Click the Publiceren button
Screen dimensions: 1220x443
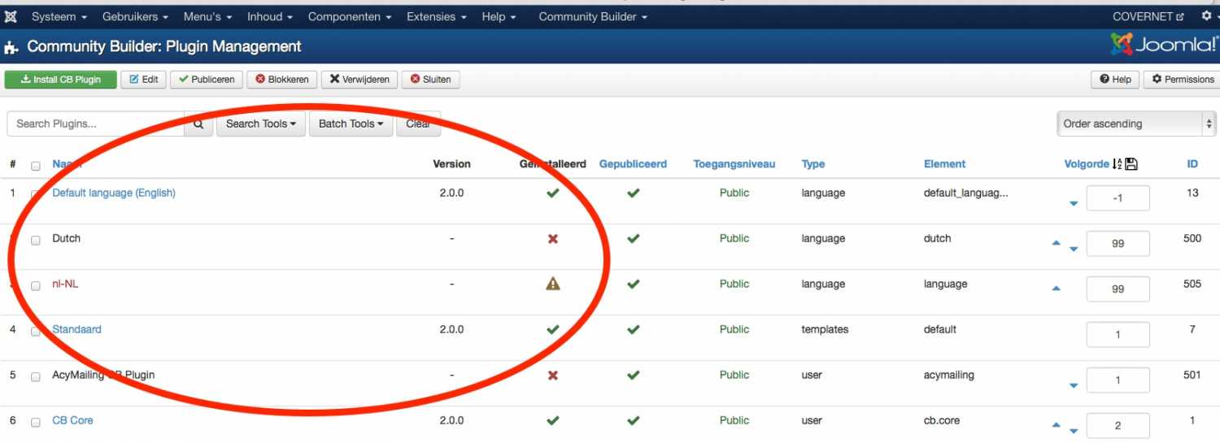(207, 79)
